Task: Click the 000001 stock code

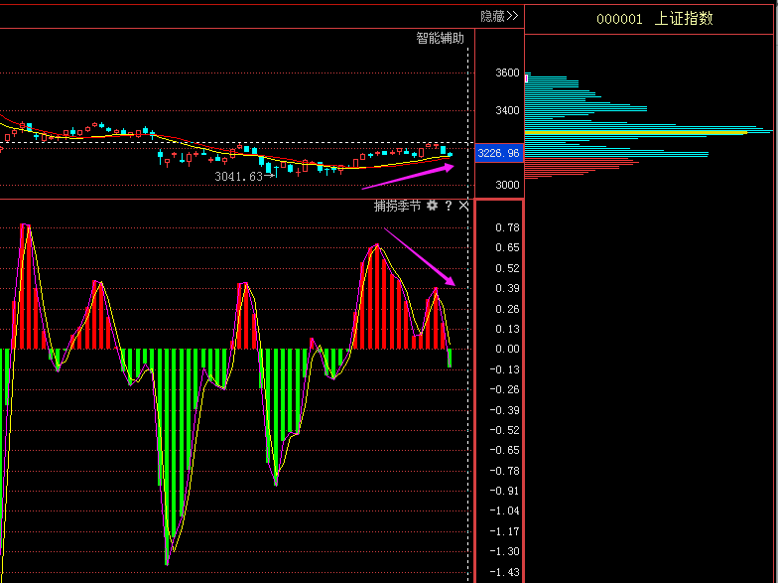Action: (x=620, y=19)
